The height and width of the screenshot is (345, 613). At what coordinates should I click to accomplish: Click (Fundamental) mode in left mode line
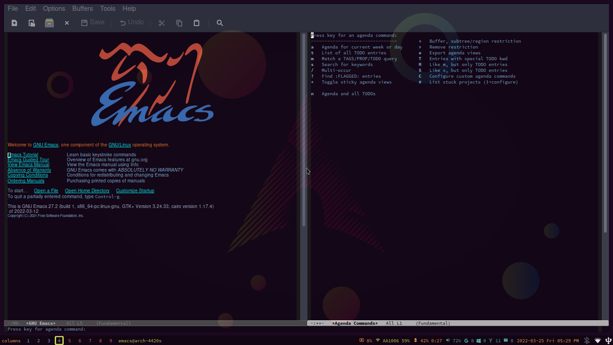(114, 323)
